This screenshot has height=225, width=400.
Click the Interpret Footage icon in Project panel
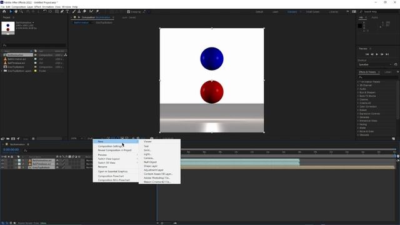2,139
